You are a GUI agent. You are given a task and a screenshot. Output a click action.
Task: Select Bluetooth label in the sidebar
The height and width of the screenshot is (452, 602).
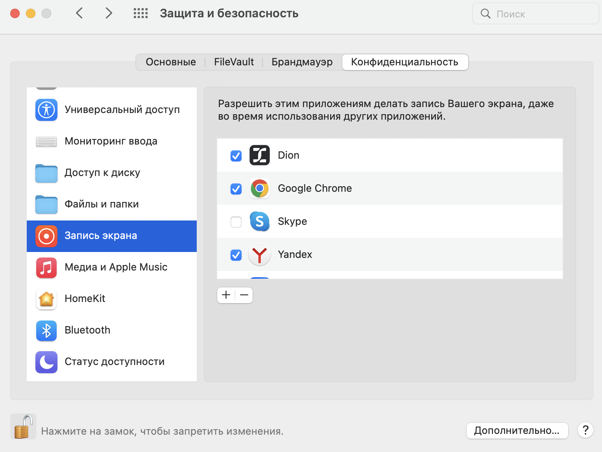pos(87,330)
